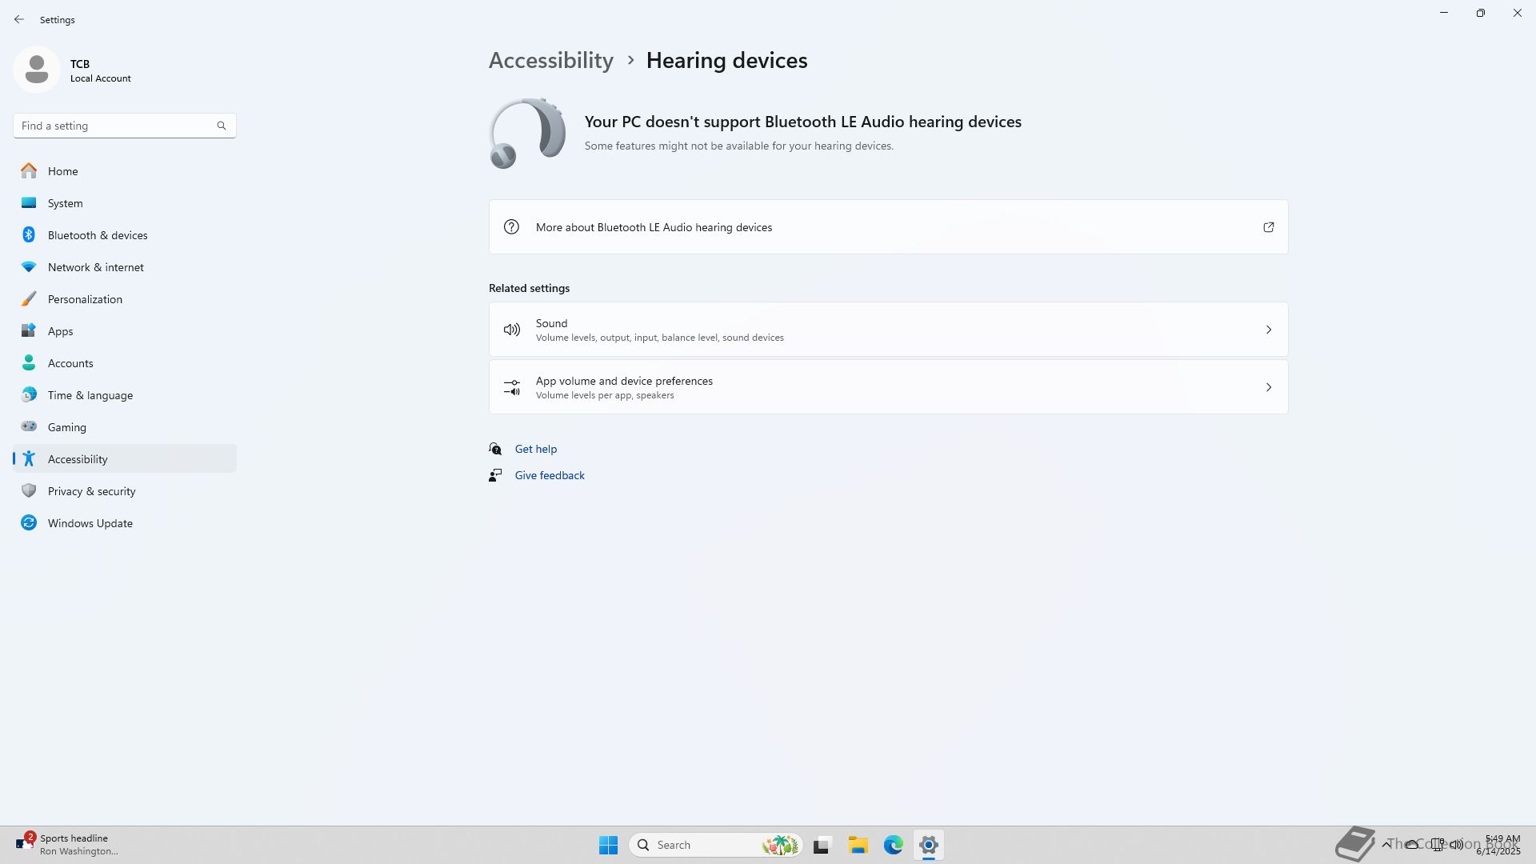Open File Explorer from the taskbar
The image size is (1536, 864).
[858, 845]
